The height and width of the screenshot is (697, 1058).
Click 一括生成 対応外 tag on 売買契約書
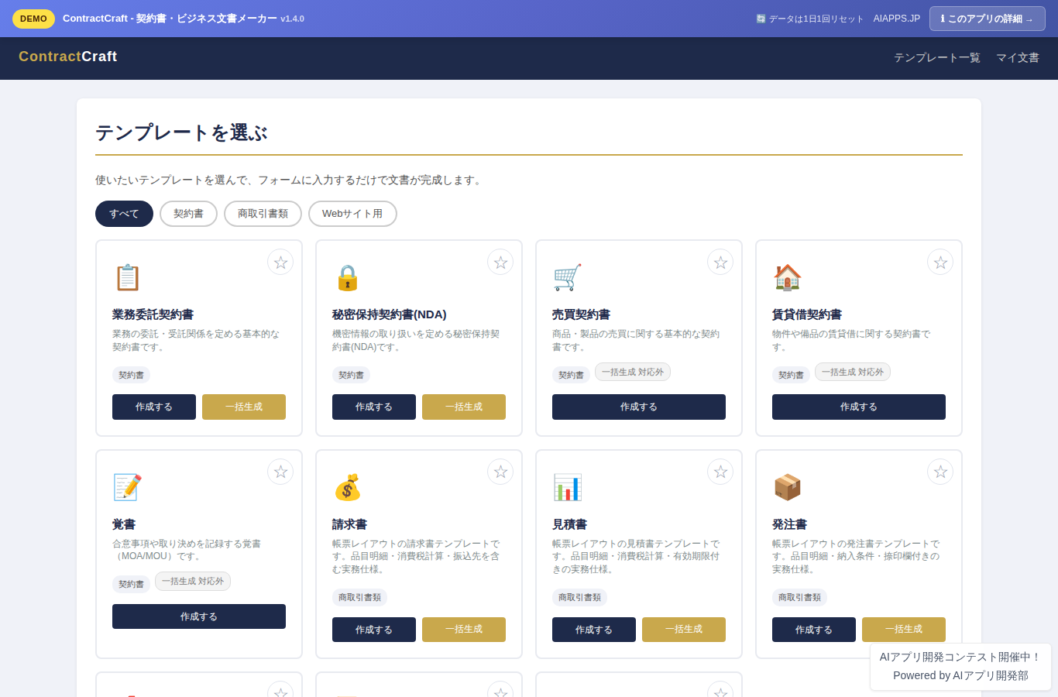(633, 372)
